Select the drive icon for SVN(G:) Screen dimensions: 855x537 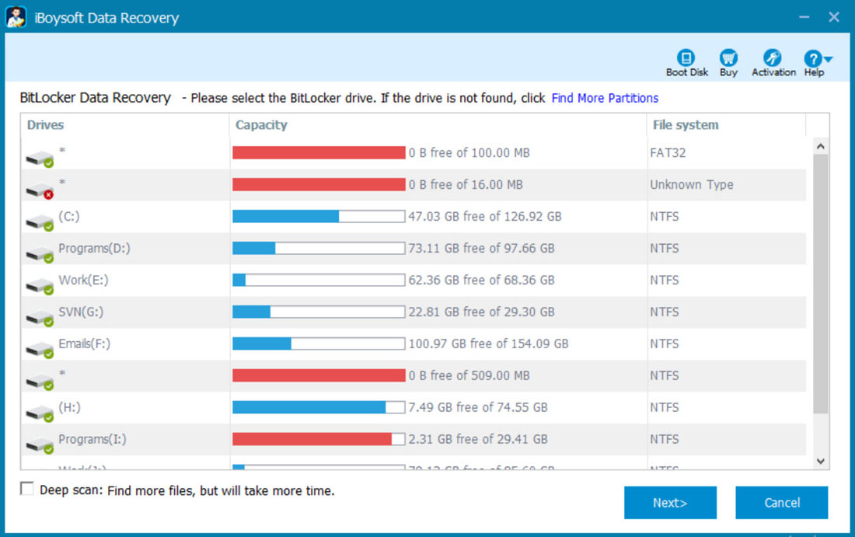click(x=40, y=316)
